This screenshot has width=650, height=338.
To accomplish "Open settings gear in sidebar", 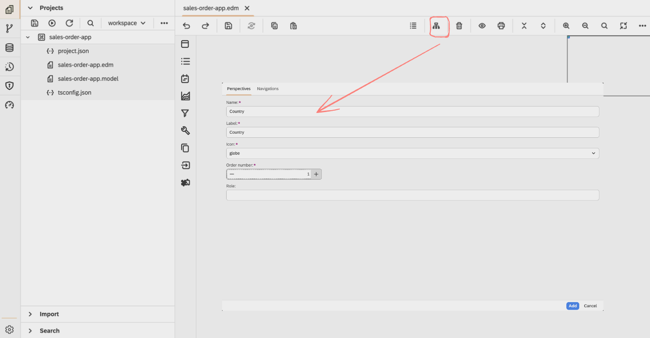I will [10, 330].
